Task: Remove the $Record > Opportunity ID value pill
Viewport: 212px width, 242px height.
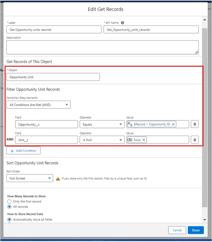Action: coord(173,124)
